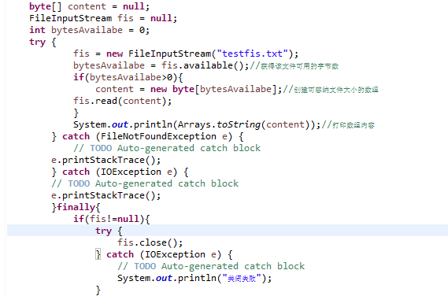Click boxed closing brace before inner catch
448x296 pixels.
click(98, 254)
